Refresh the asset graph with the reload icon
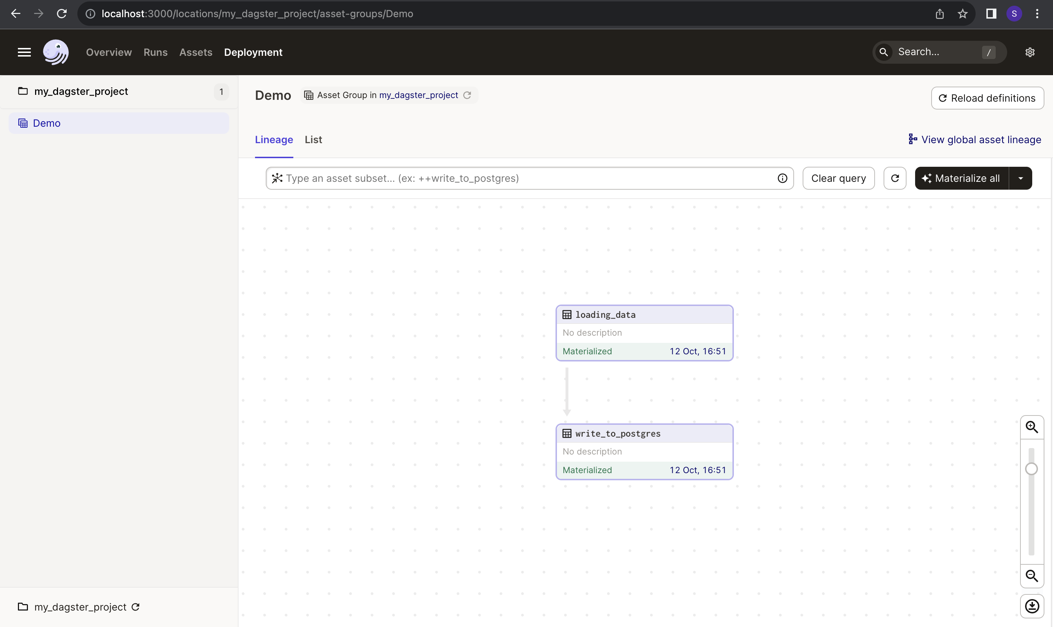 click(895, 178)
